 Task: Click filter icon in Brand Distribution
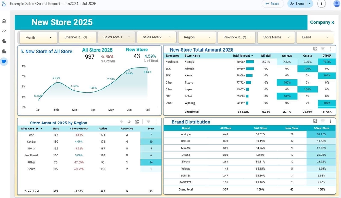(323, 121)
